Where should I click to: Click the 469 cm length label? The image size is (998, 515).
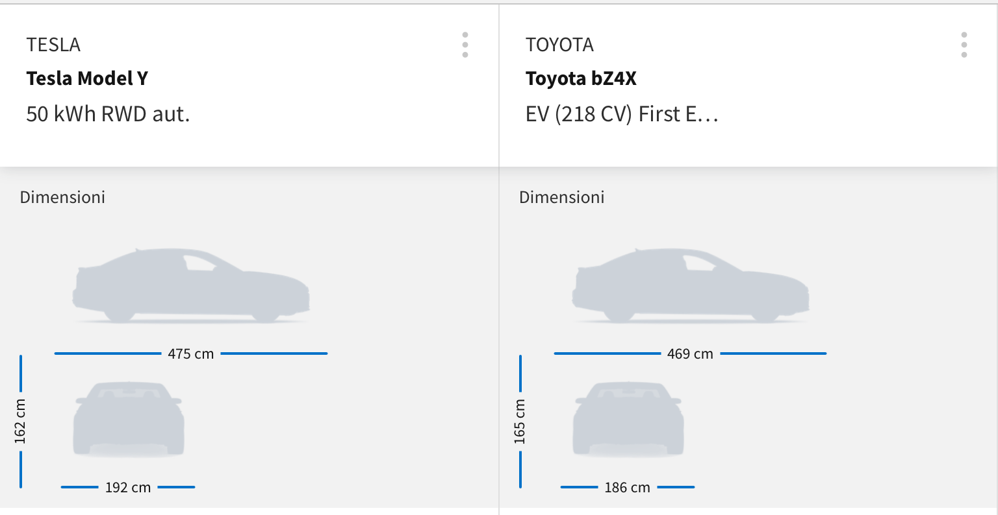pos(690,354)
